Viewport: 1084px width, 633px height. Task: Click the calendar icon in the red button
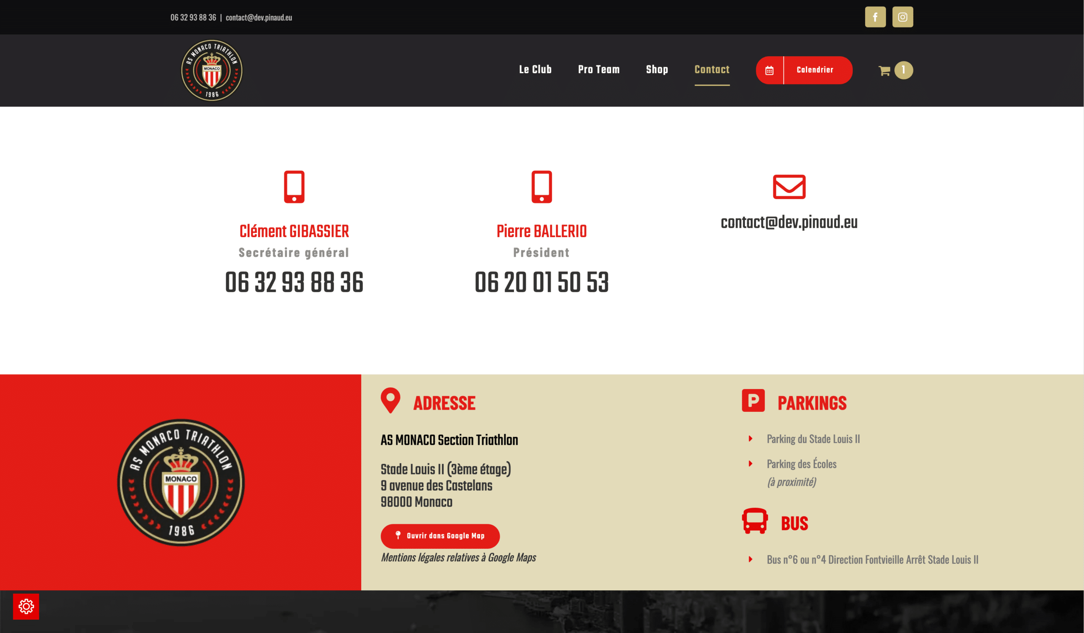769,71
